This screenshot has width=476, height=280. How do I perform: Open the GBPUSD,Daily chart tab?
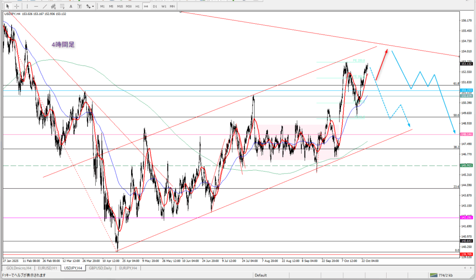(x=100, y=268)
